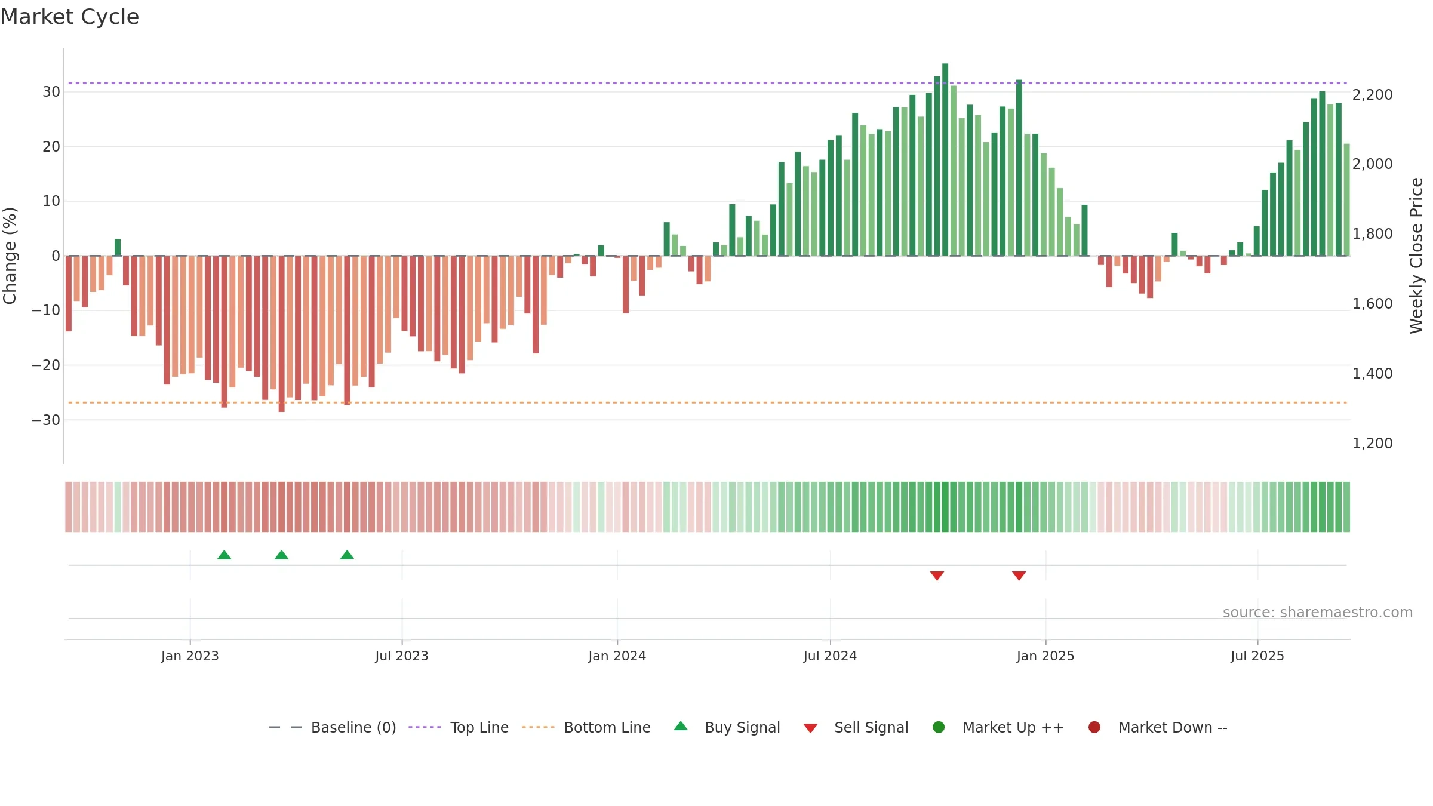The width and height of the screenshot is (1433, 806).
Task: Click the green Buy Signal triangle legend icon
Action: 681,727
